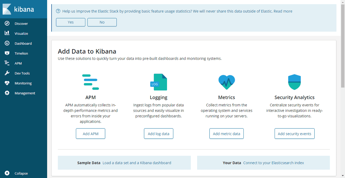345x178 pixels.
Task: Click the APM metrics icon
Action: [x=91, y=82]
